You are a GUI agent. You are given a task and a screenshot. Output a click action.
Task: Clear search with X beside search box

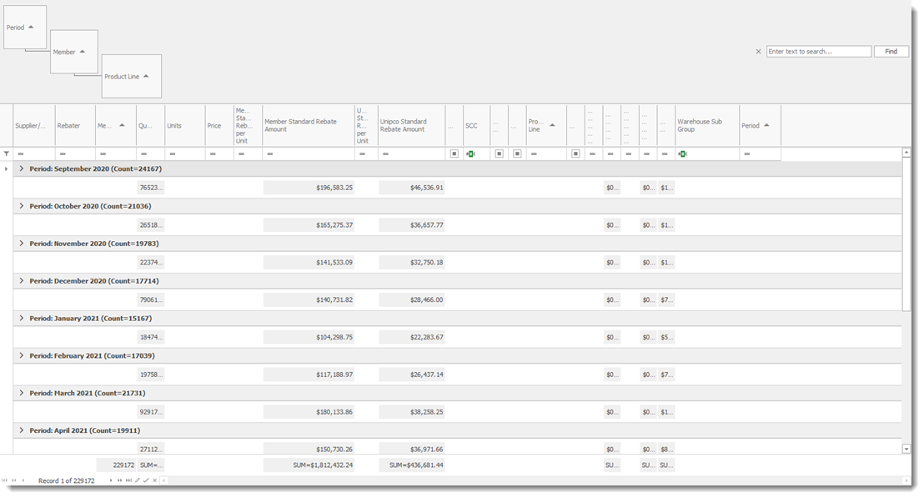758,52
